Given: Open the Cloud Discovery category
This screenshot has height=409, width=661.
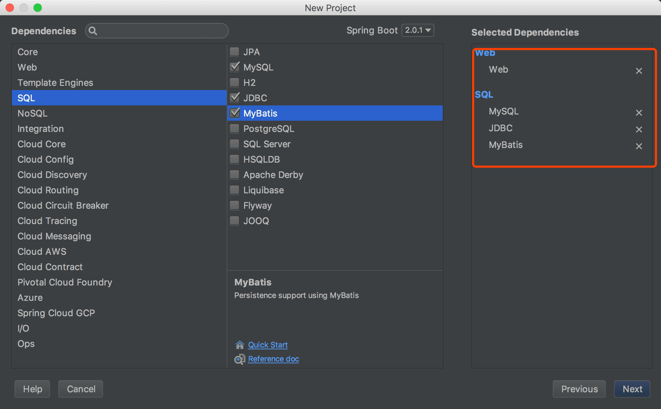Looking at the screenshot, I should (x=52, y=175).
